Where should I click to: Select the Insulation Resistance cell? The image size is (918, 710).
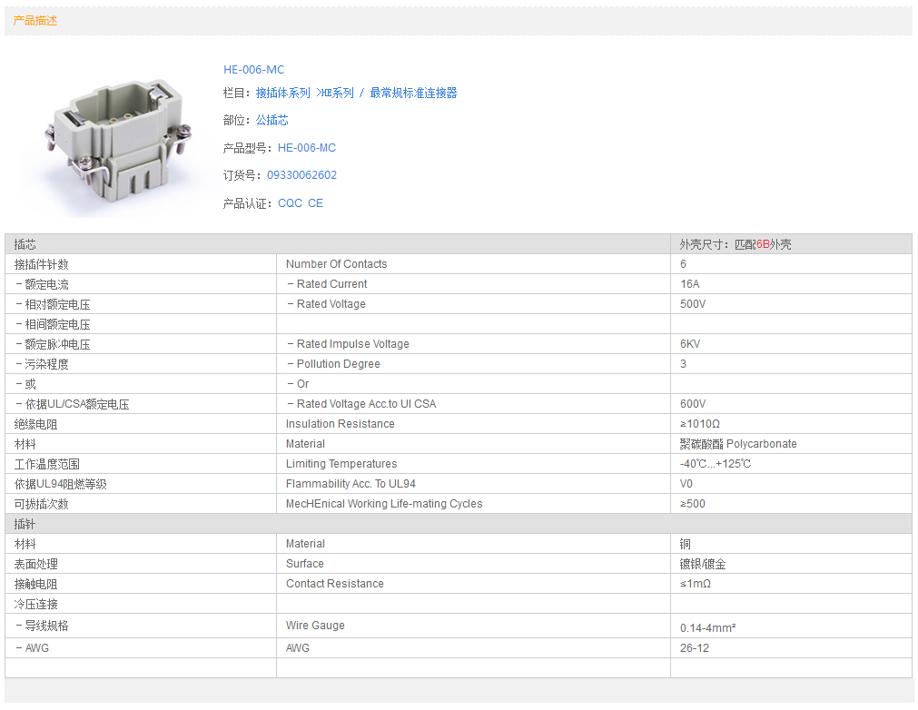pos(340,424)
